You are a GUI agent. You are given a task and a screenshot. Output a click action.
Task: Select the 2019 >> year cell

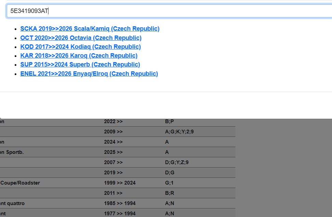click(113, 173)
